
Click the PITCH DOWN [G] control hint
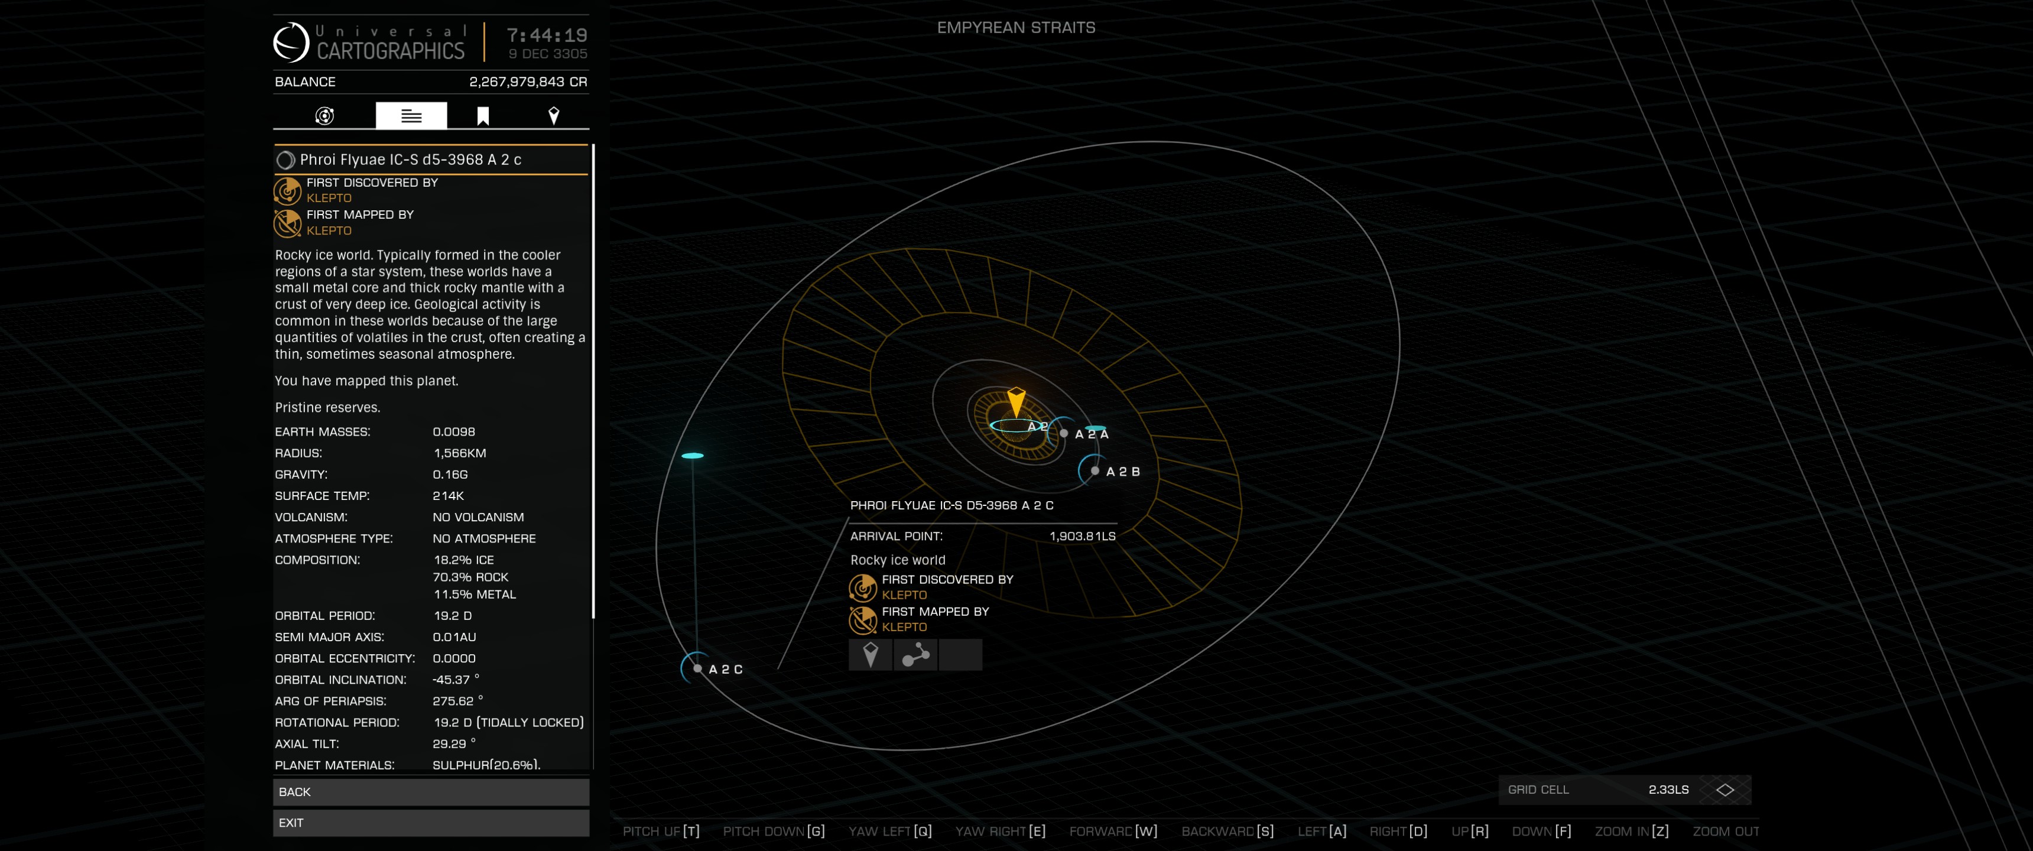tap(774, 831)
